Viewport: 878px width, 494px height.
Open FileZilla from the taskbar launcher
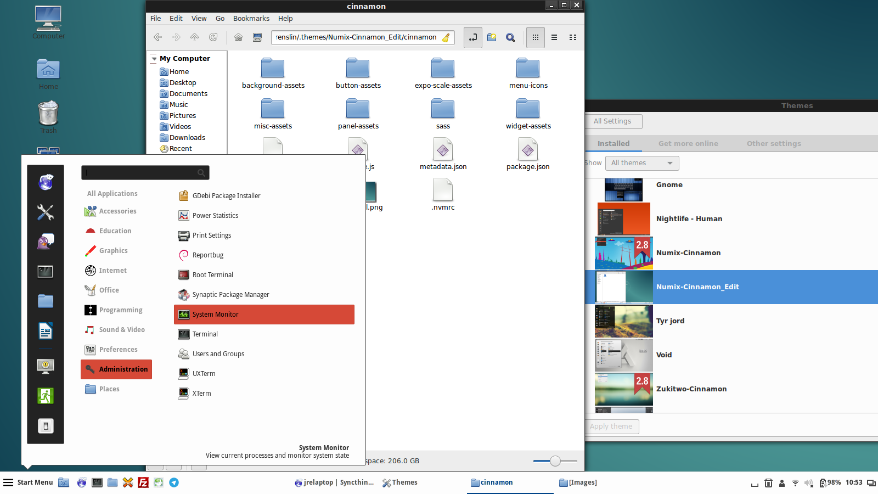click(143, 482)
